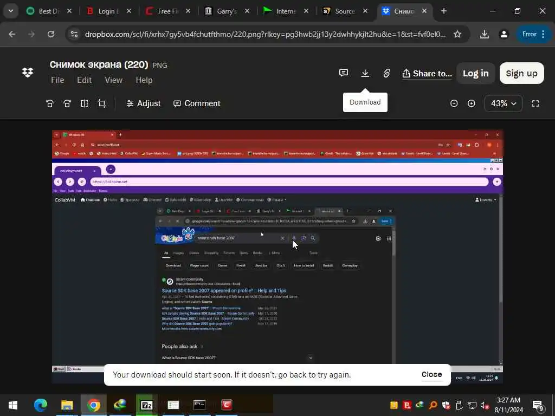This screenshot has height=416, width=555.
Task: Click the file title Снимок экрана (220)
Action: point(99,64)
